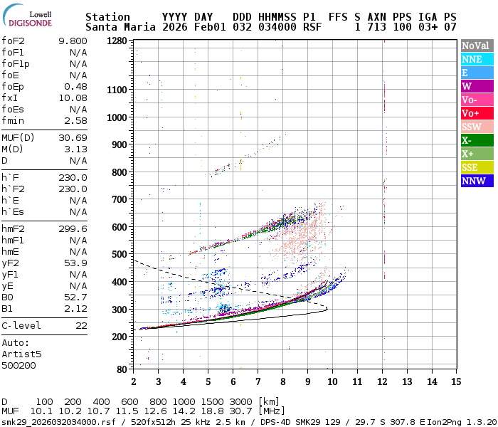Image resolution: width=498 pixels, height=427 pixels.
Task: Click the B0 value 52.7
Action: 75,297
